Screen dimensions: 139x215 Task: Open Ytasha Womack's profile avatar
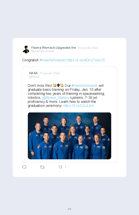[26, 49]
